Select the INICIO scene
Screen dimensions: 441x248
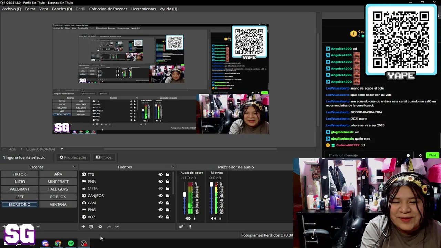[x=19, y=182]
